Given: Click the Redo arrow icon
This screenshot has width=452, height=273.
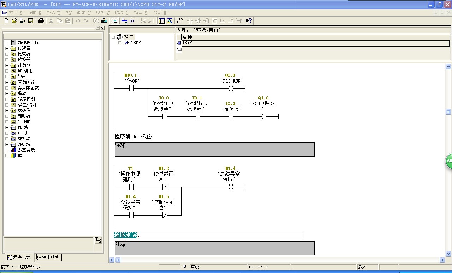Looking at the screenshot, I should 86,21.
